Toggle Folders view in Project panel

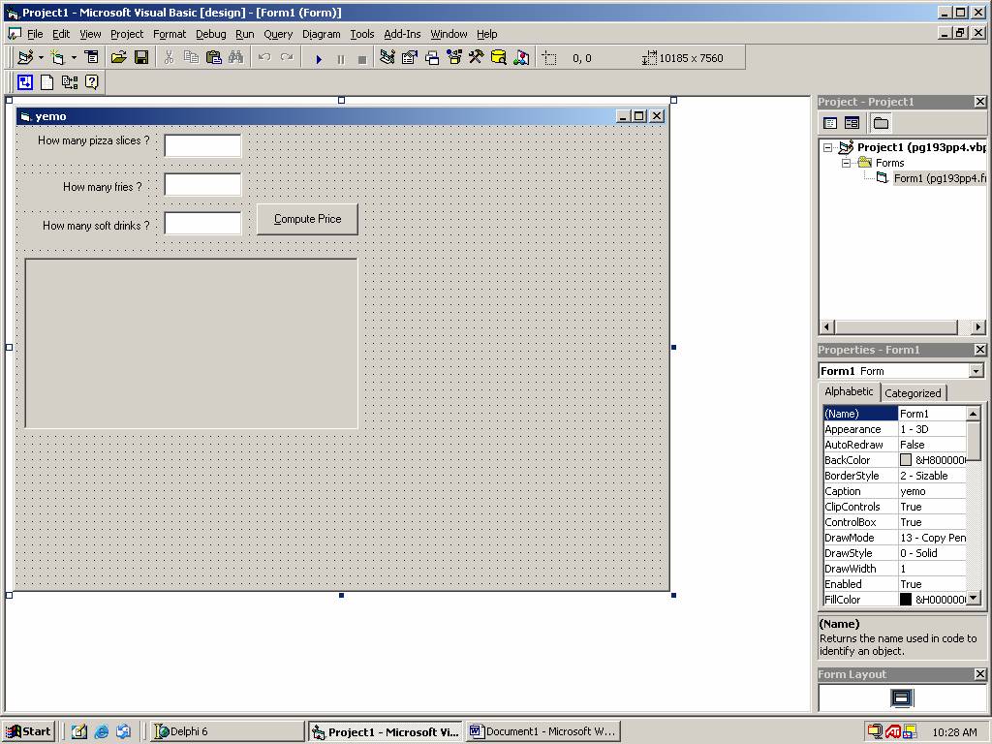coord(880,123)
